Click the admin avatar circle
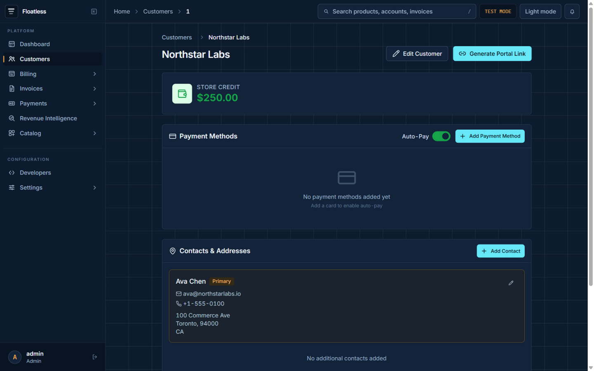The height and width of the screenshot is (371, 594). pyautogui.click(x=15, y=357)
